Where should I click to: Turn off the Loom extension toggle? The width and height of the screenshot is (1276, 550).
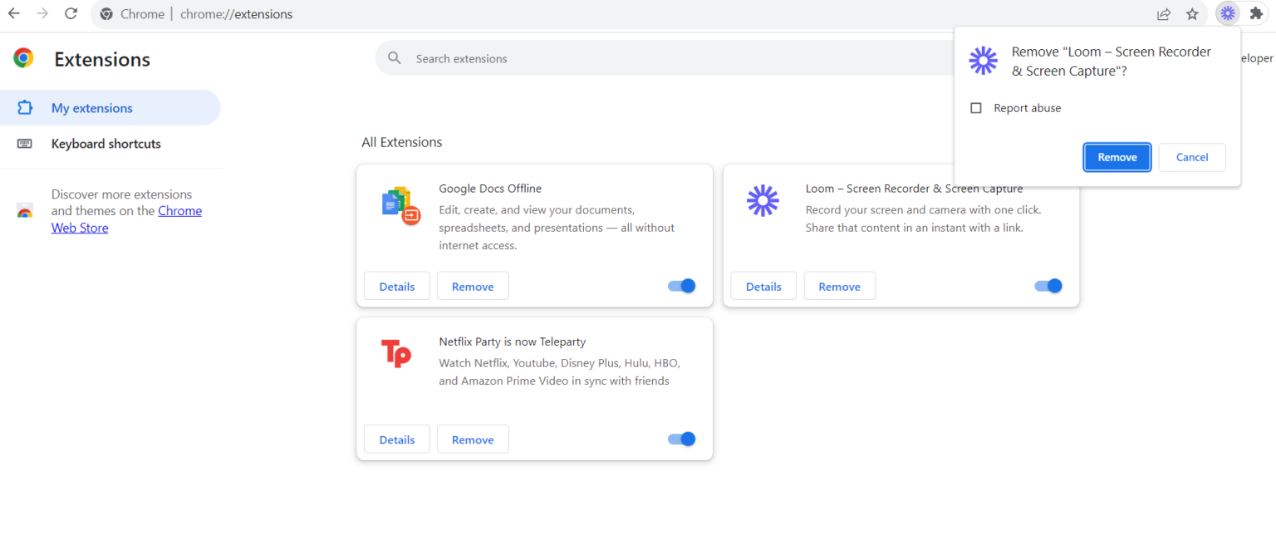[1048, 286]
